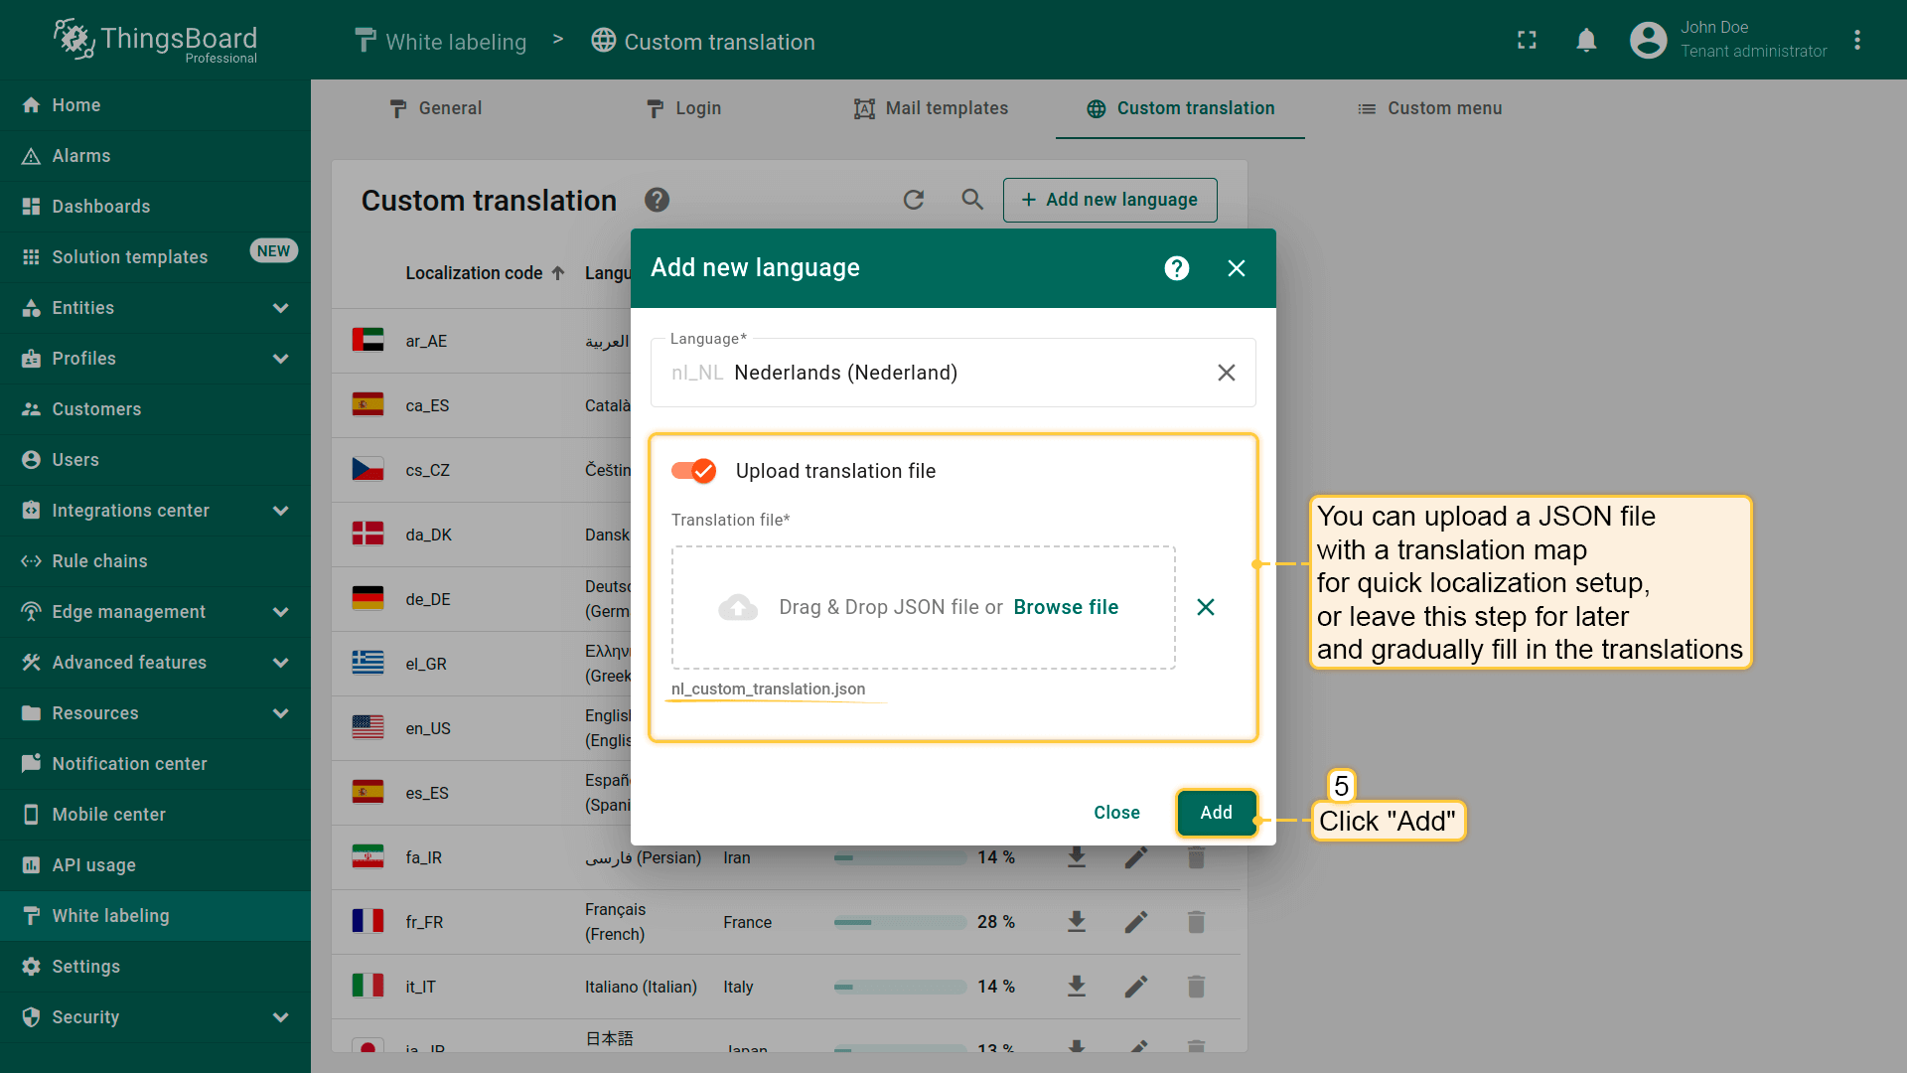Expand the Entities sidebar section
This screenshot has height=1073, width=1907.
(x=281, y=308)
